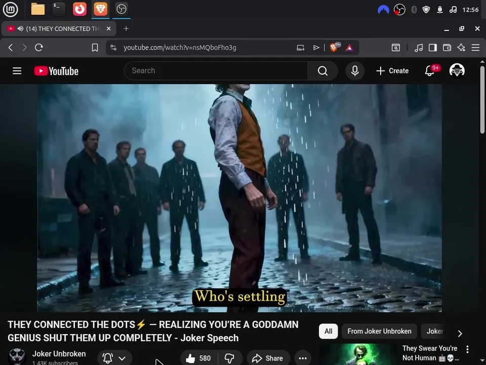Open the account avatar menu
The image size is (486, 365).
[457, 70]
